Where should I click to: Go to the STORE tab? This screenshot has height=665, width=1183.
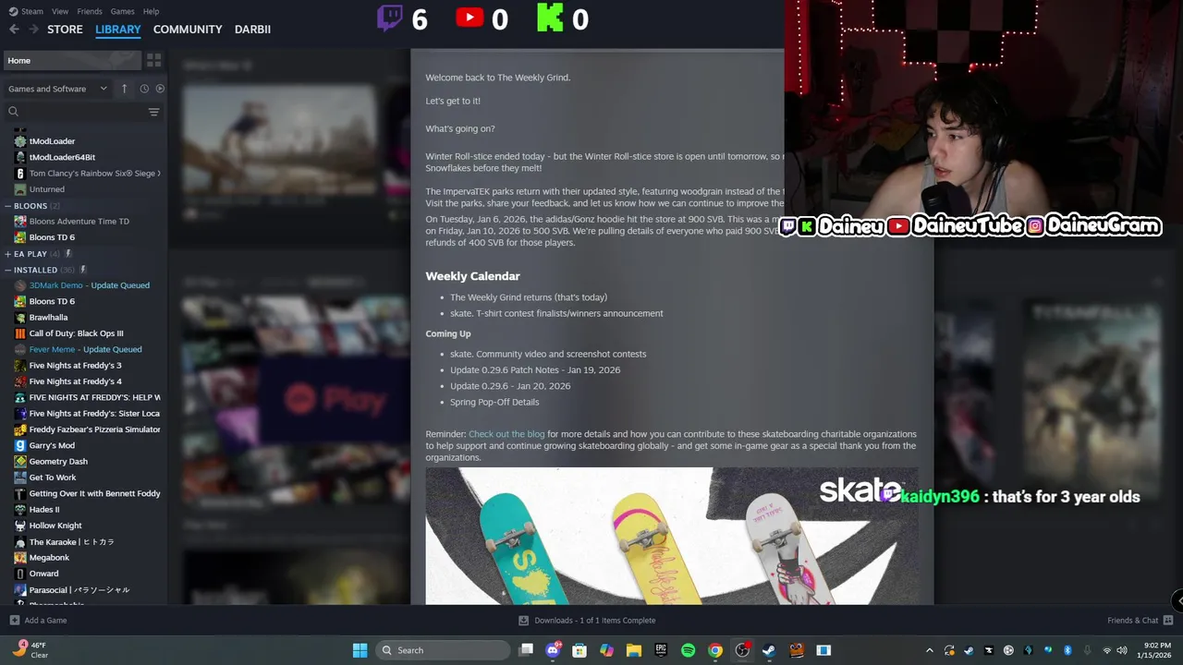(x=65, y=30)
